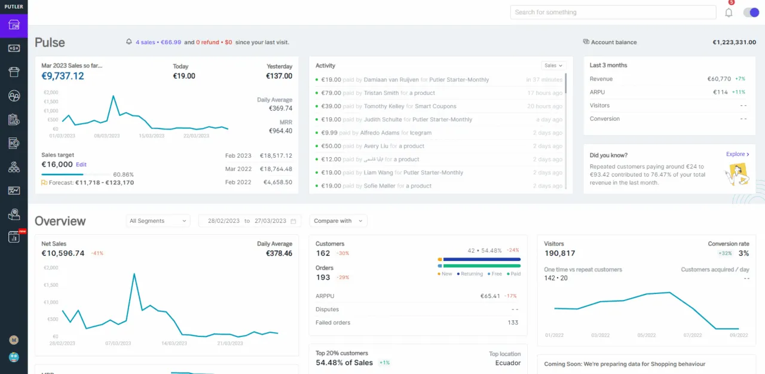Open the Transactions clipboard icon in sidebar
Screen dimensions: 765x374
14,119
